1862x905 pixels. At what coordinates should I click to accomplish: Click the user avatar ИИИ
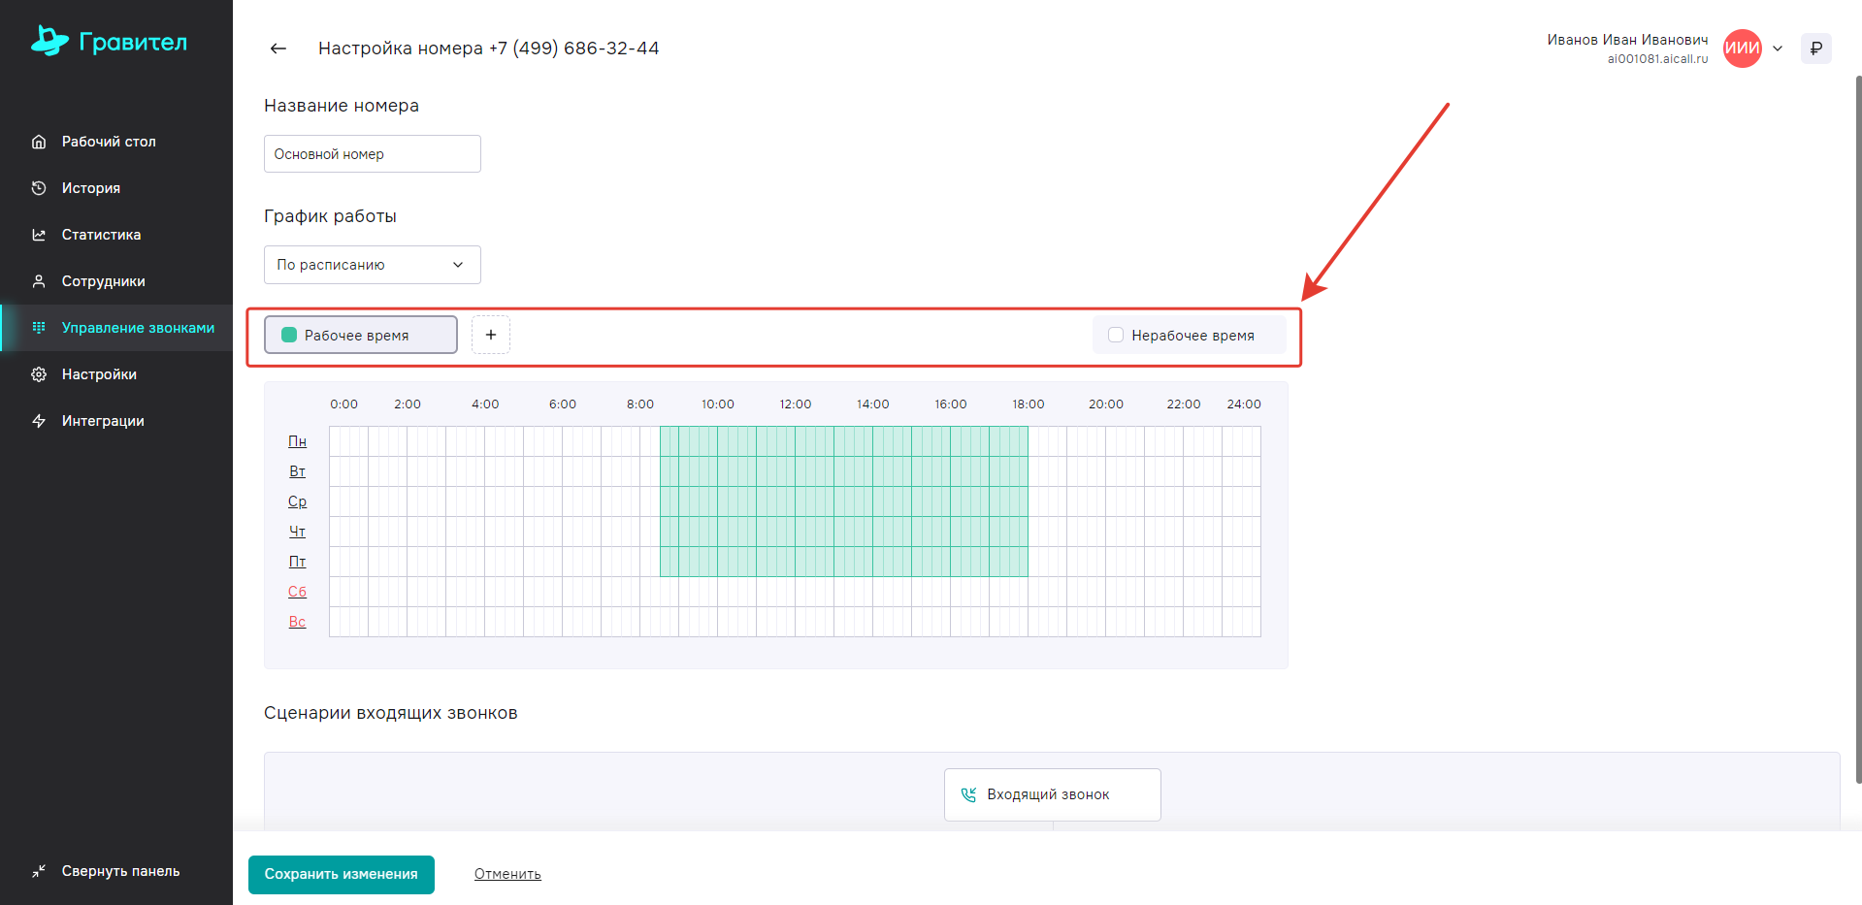[1742, 48]
